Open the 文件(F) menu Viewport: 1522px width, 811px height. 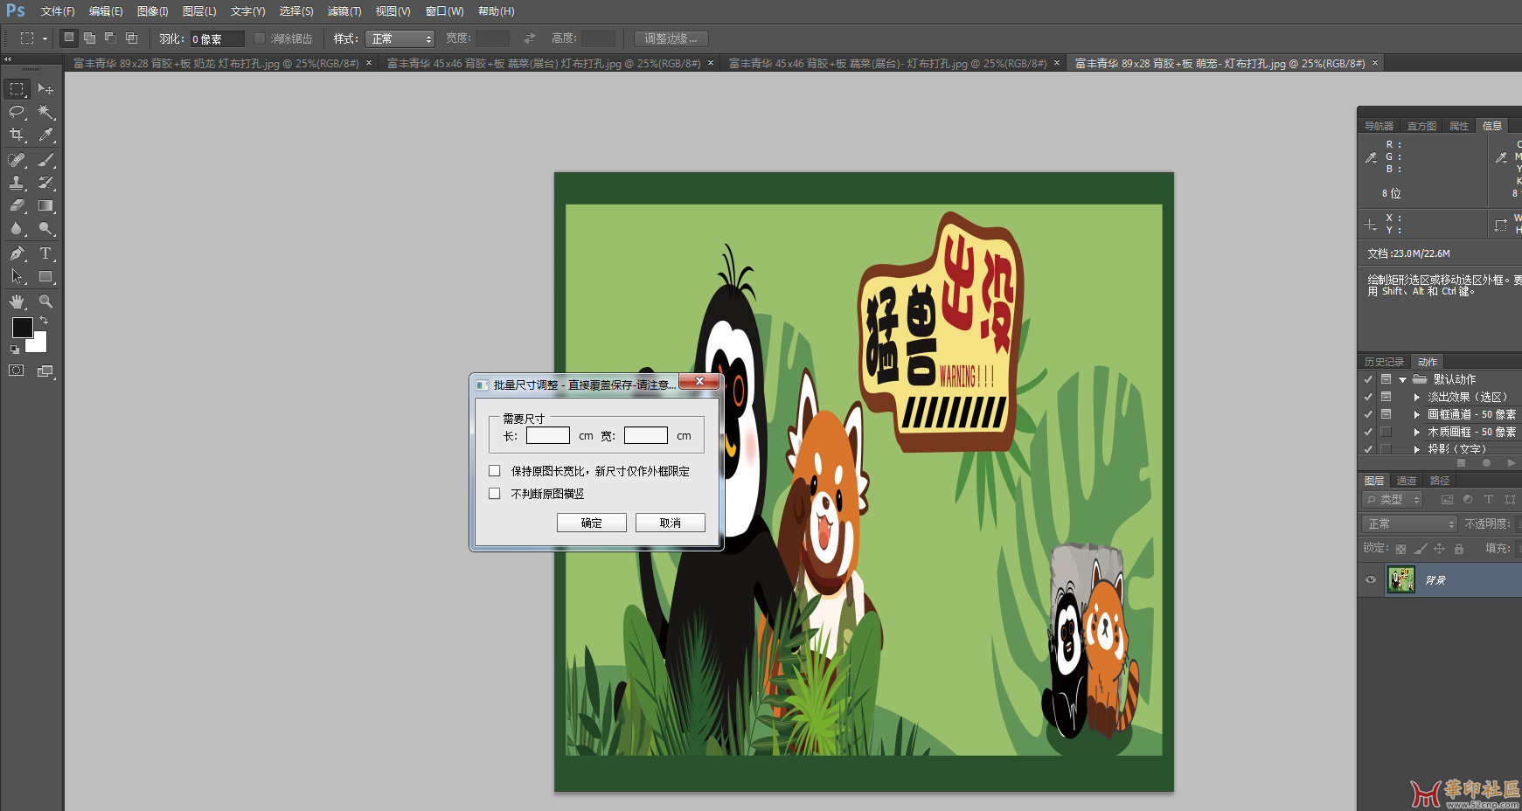point(58,11)
